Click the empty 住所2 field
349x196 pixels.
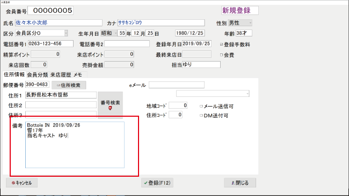61,105
